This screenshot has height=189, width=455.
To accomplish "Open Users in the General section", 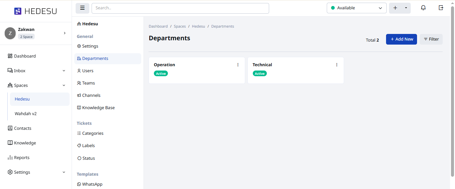I will 88,71.
